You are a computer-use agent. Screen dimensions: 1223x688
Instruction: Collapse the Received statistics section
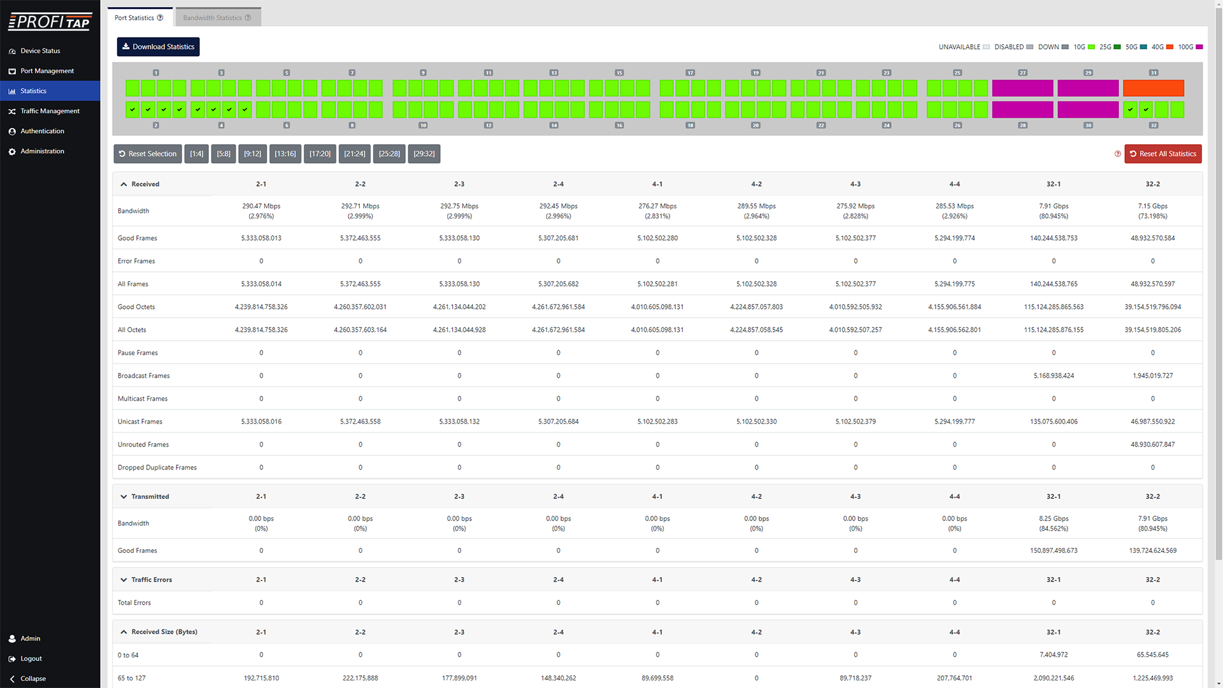click(x=124, y=184)
